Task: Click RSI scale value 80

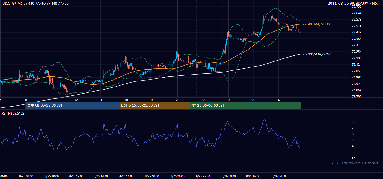Action: click(353, 122)
